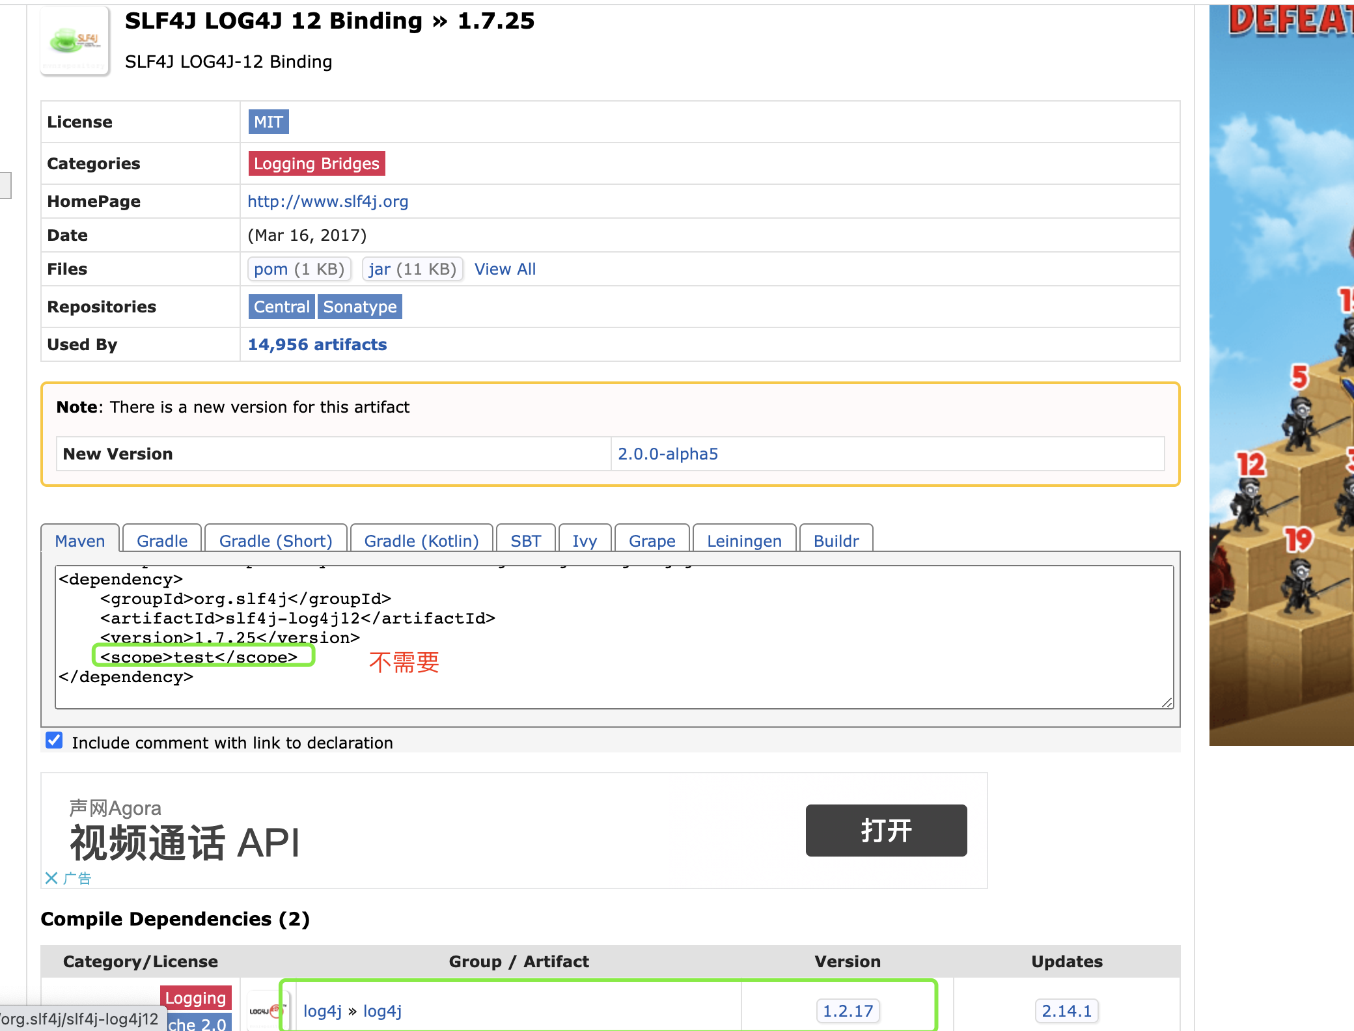The width and height of the screenshot is (1354, 1031).
Task: Open the 2.14.1 update version
Action: click(1066, 1011)
